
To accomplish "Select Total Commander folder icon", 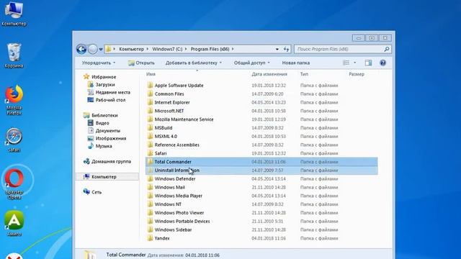I will tap(150, 162).
